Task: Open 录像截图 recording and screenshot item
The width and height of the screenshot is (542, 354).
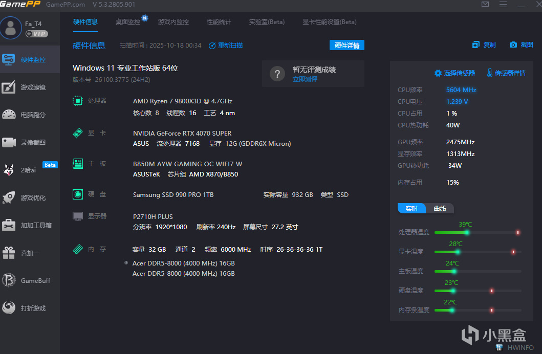Action: pos(30,142)
